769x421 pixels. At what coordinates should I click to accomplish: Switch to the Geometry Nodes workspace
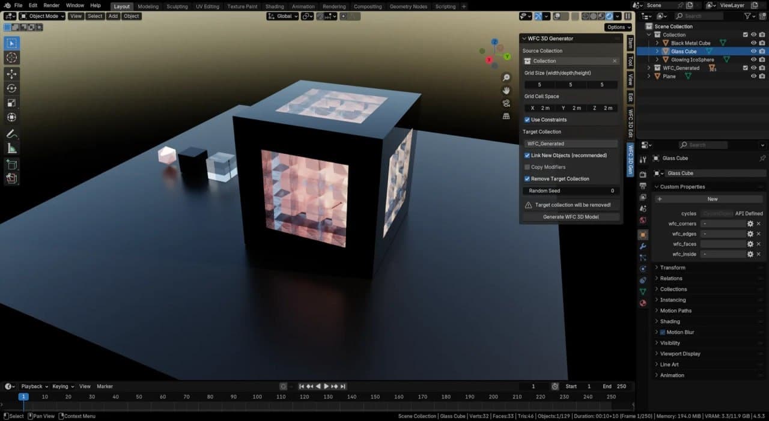click(409, 6)
